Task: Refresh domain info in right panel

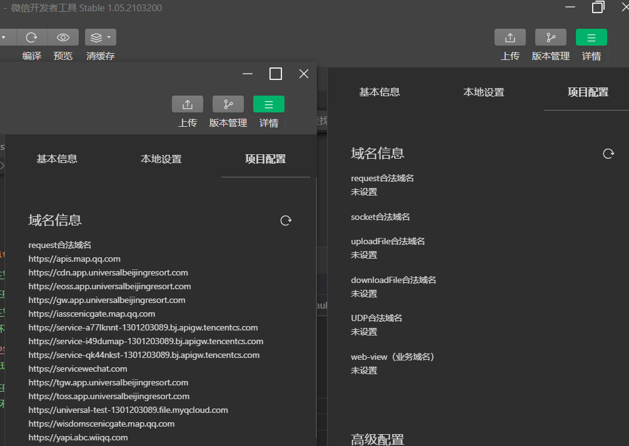Action: tap(608, 154)
